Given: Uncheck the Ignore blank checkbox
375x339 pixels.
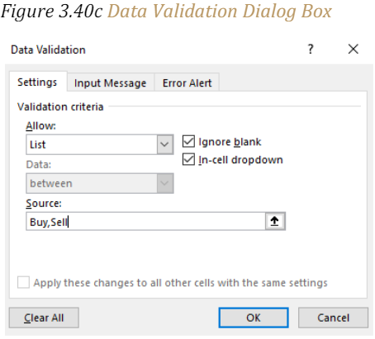Looking at the screenshot, I should coord(188,142).
